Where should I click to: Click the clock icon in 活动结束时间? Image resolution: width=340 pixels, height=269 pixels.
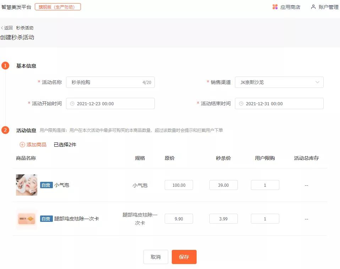(241, 103)
